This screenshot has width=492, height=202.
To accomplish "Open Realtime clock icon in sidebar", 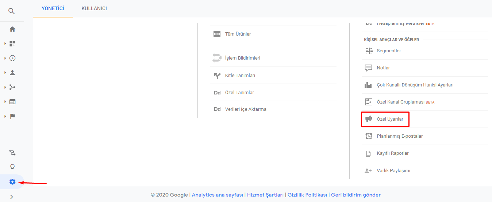I will tap(12, 58).
